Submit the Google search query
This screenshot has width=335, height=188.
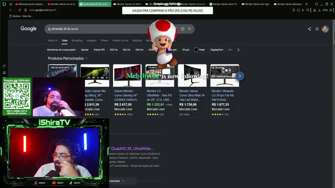pos(189,29)
